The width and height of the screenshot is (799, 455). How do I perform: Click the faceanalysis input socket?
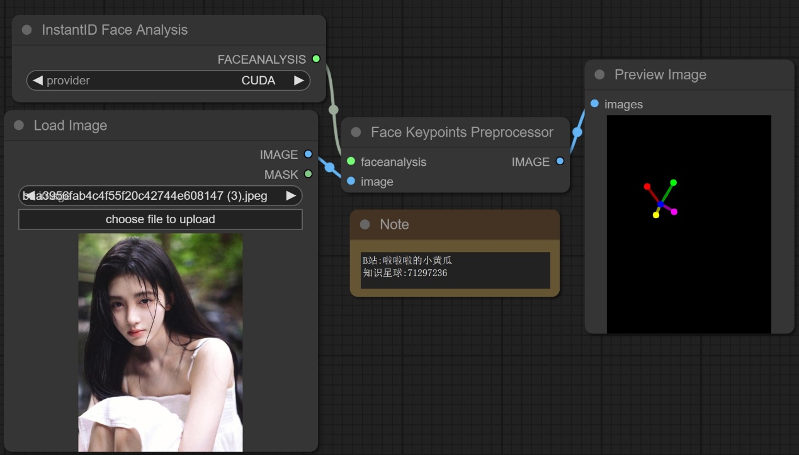tap(351, 161)
